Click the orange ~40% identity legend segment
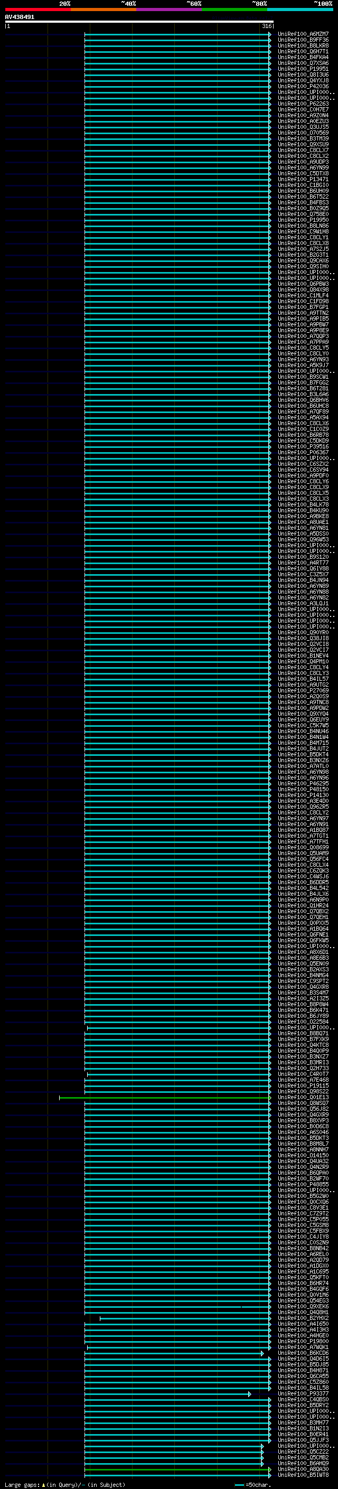This screenshot has height=1489, width=338. tap(104, 10)
